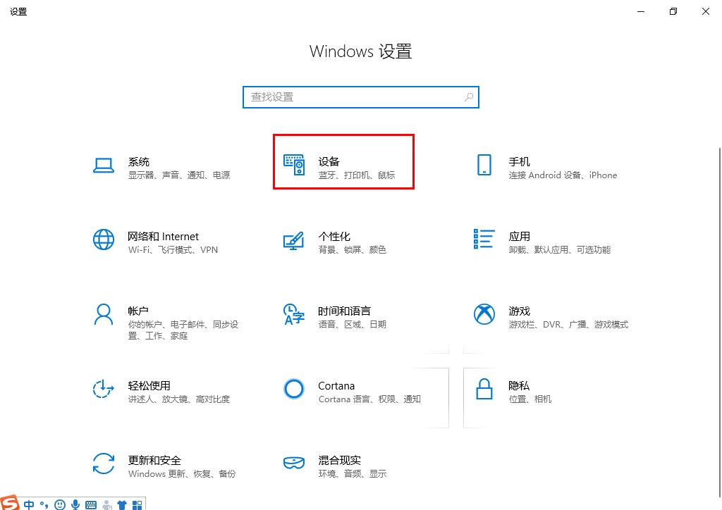The image size is (722, 510).
Task: Click the 查找设置 search field
Action: (x=361, y=97)
